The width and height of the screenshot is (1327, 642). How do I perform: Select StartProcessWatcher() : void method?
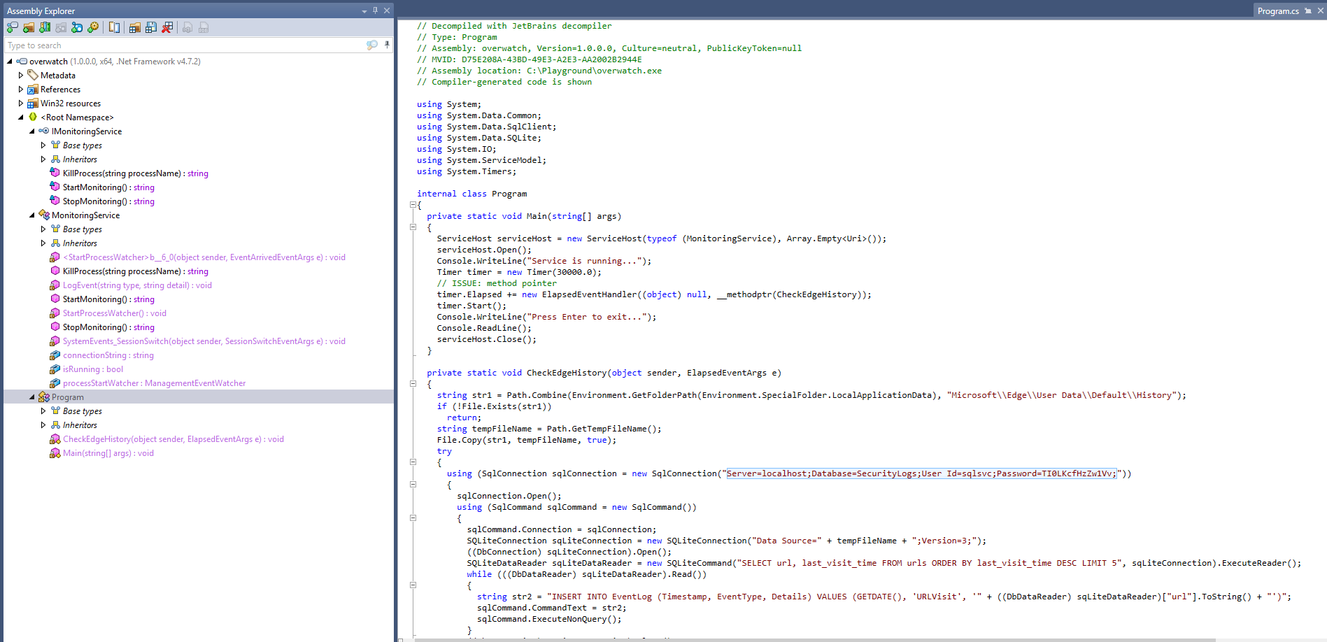(x=115, y=313)
